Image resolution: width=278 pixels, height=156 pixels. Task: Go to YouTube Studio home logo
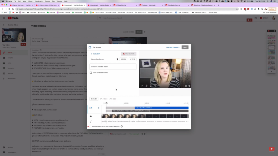(x=13, y=18)
